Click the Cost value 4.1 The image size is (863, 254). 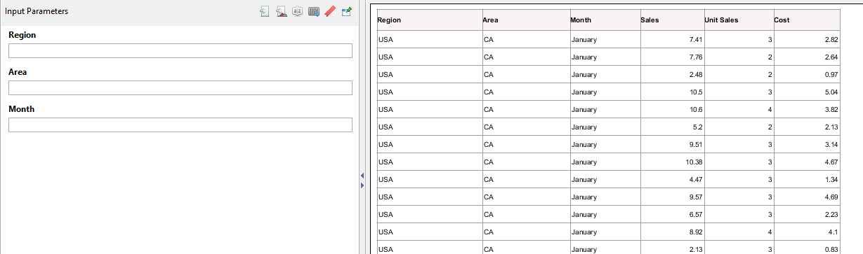[833, 232]
